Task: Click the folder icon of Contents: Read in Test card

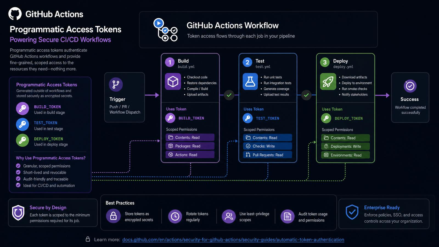Action: (x=248, y=138)
